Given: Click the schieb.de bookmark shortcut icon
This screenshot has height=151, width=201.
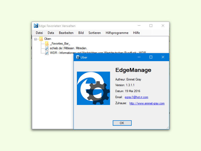Looking at the screenshot, I should [47, 48].
